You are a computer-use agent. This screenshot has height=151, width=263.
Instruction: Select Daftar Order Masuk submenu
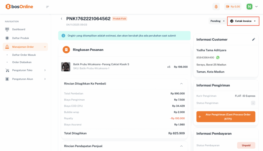24,55
